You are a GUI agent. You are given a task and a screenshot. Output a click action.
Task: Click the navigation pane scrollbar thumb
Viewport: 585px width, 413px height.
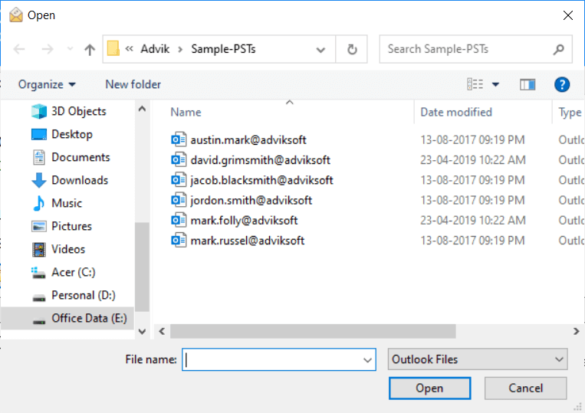(x=142, y=267)
